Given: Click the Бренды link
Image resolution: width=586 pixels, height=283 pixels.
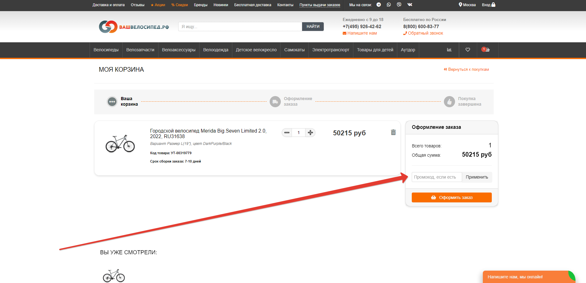Looking at the screenshot, I should (x=200, y=5).
